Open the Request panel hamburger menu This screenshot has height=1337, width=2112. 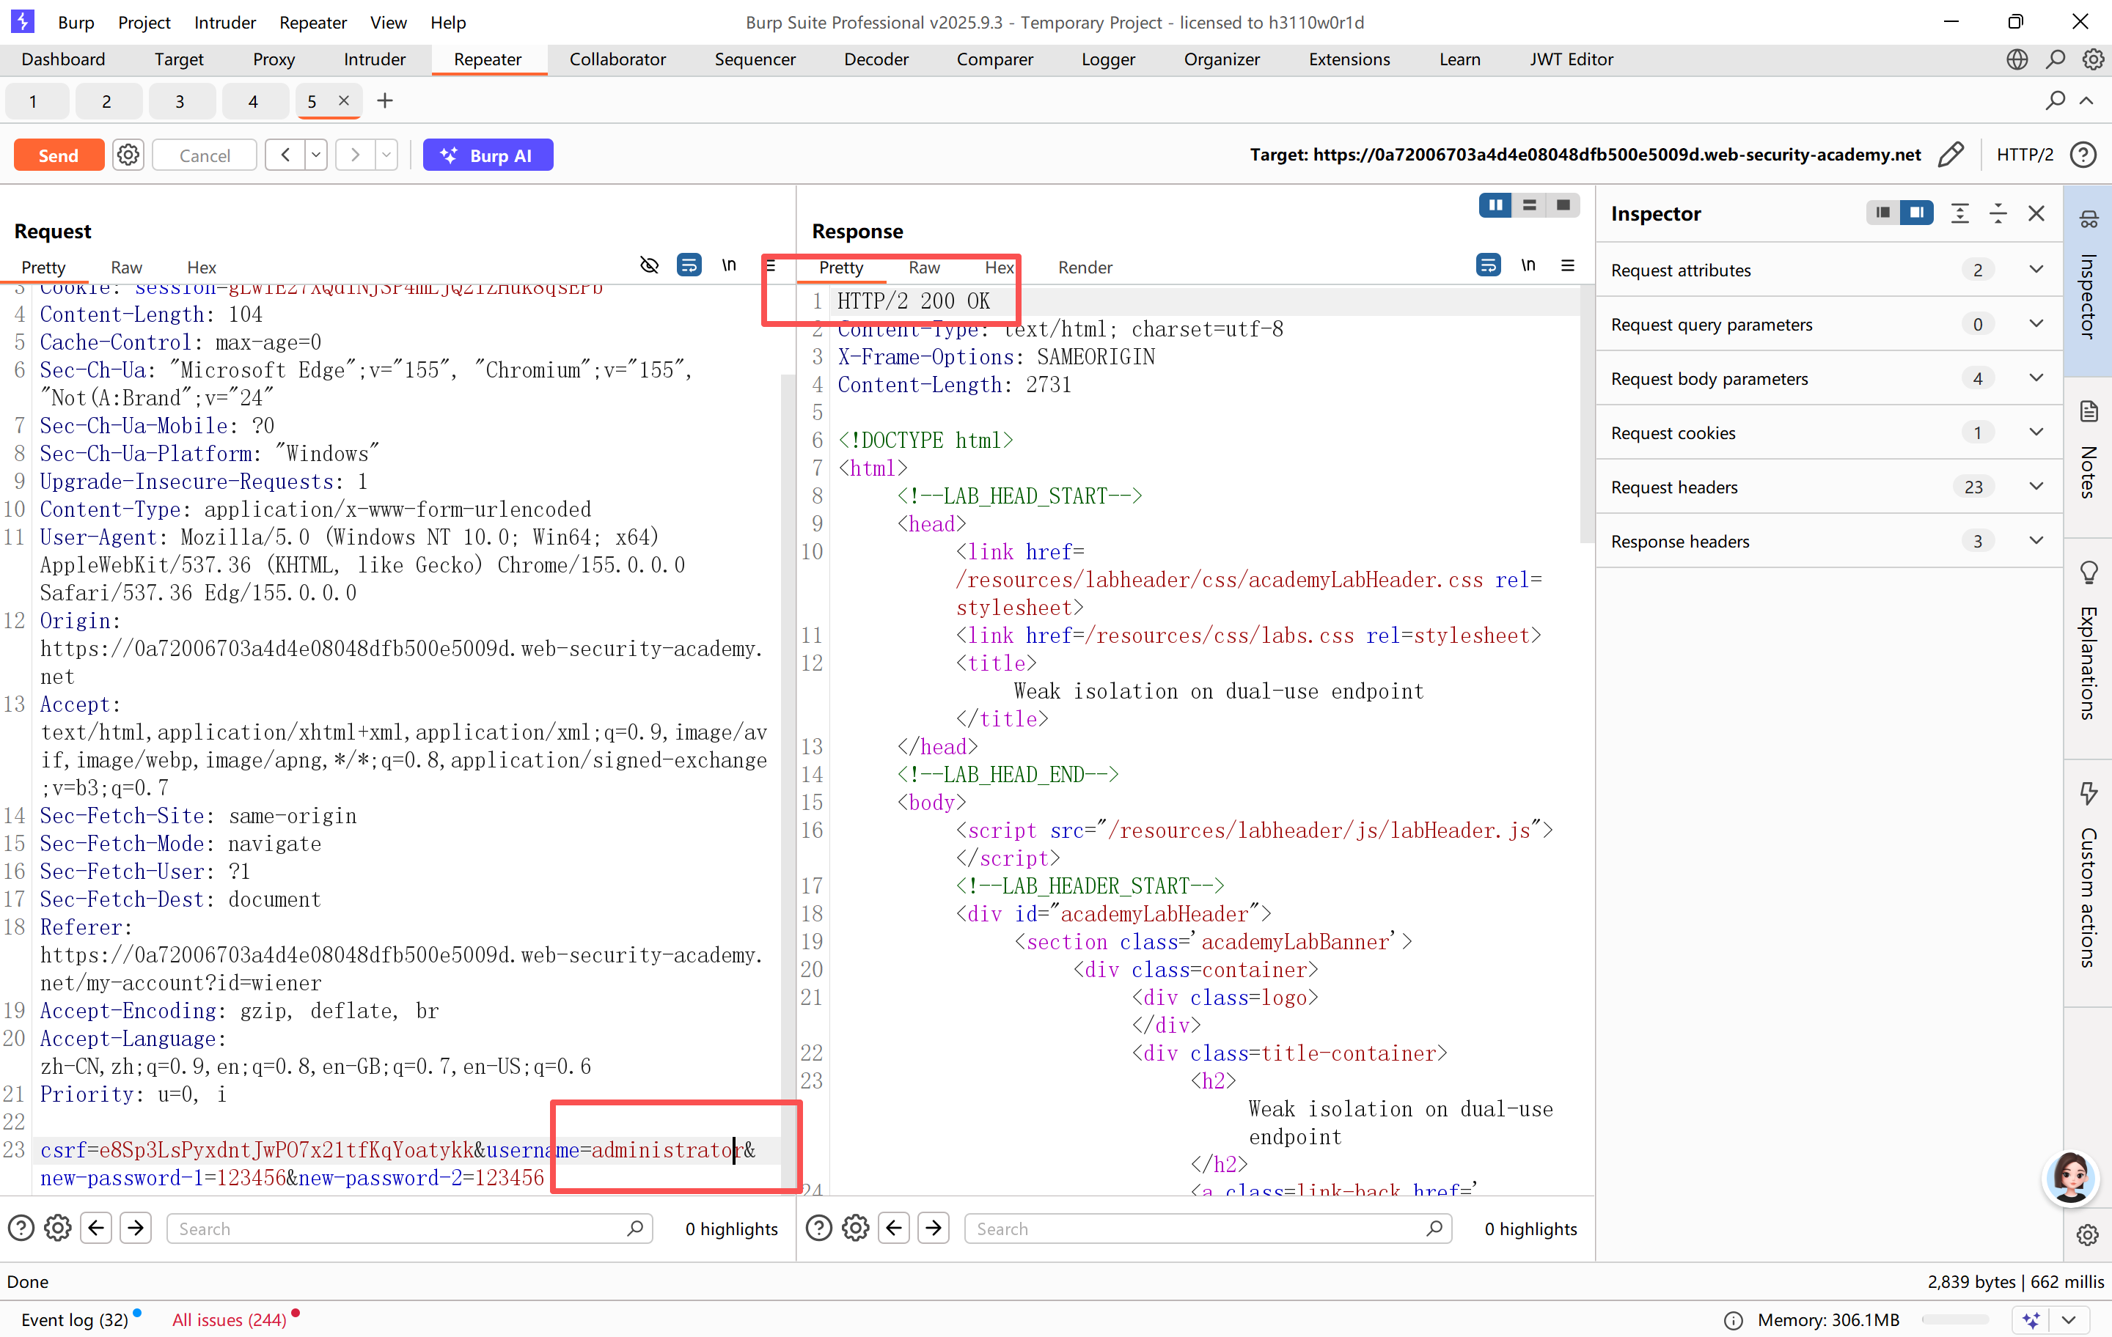pos(771,265)
